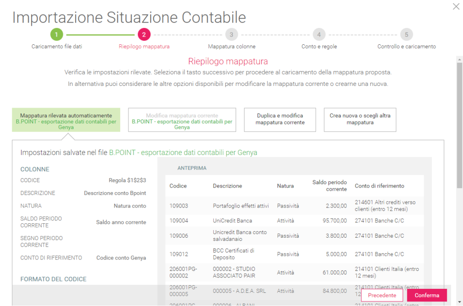Click the SEGNO PERIODO CORRENTE label
Image resolution: width=463 pixels, height=306 pixels.
point(41,241)
